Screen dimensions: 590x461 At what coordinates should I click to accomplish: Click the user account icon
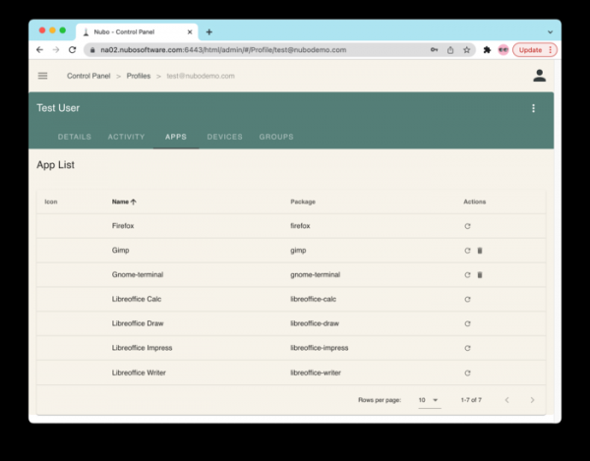coord(539,76)
